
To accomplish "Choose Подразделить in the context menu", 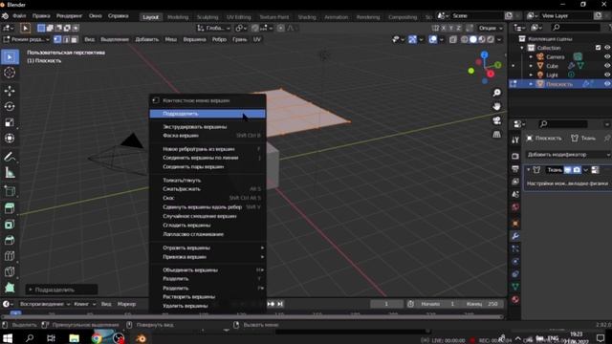I will click(208, 114).
